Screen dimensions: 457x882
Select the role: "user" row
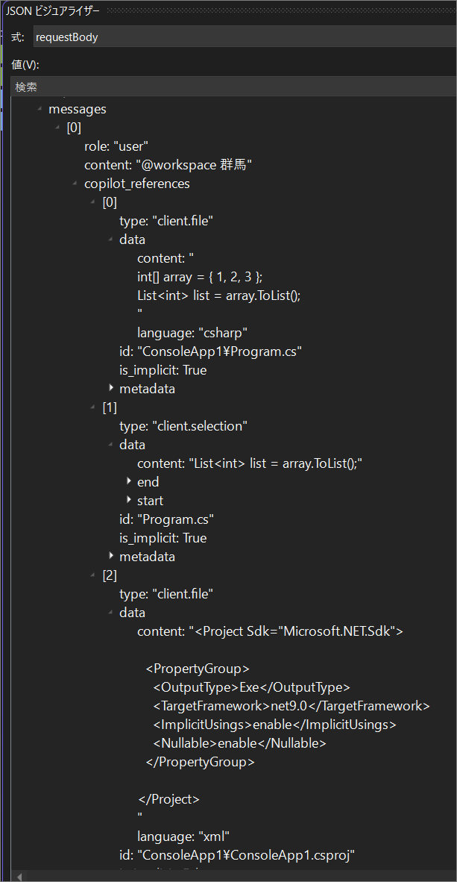(116, 146)
